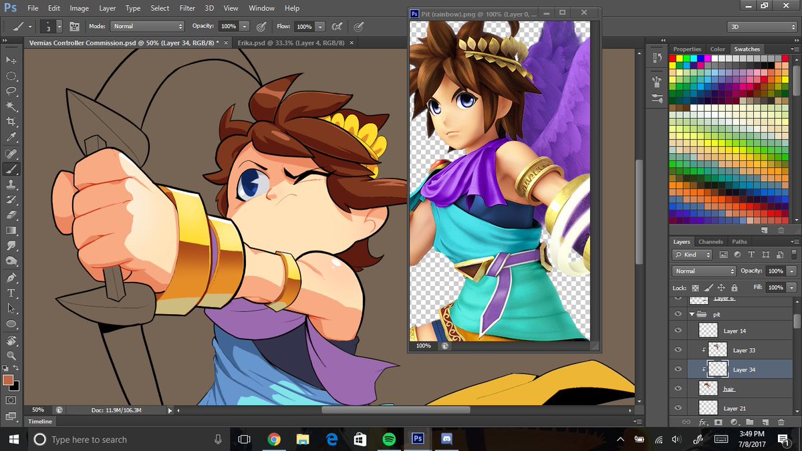The width and height of the screenshot is (802, 451).
Task: Toggle the layer filter switch
Action: 793,255
